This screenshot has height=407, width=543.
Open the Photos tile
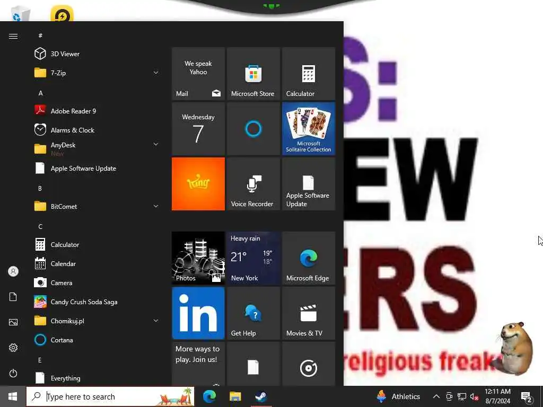click(x=198, y=258)
